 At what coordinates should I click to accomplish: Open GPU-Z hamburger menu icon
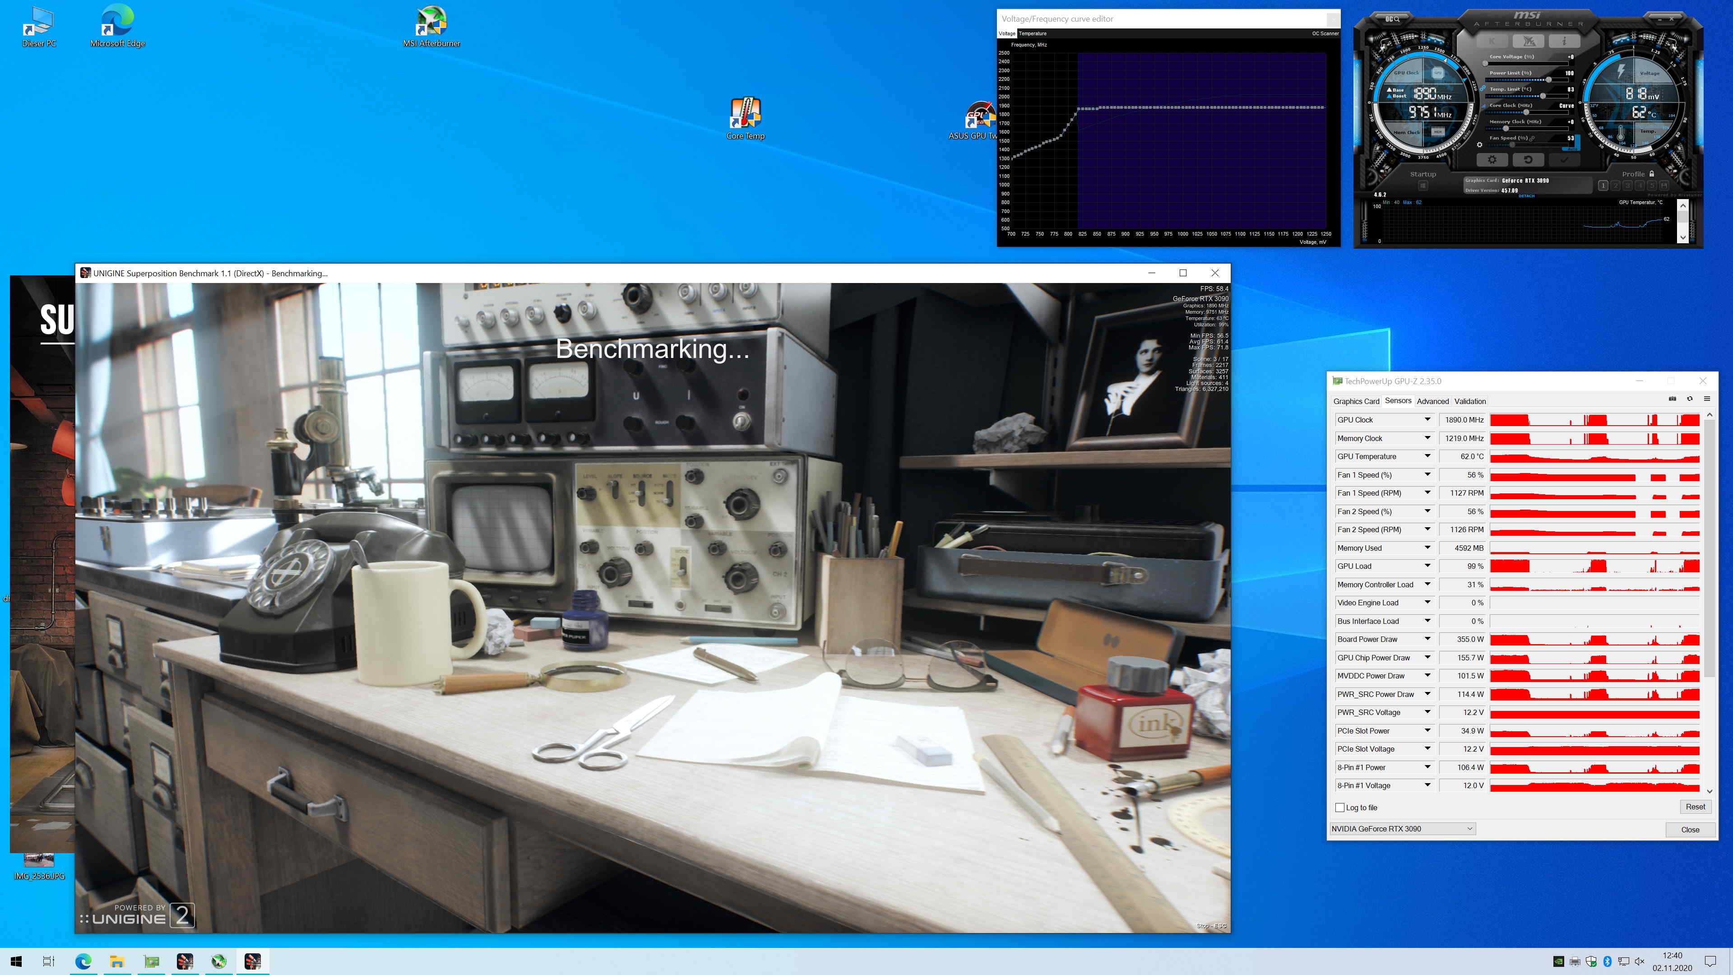click(x=1707, y=399)
